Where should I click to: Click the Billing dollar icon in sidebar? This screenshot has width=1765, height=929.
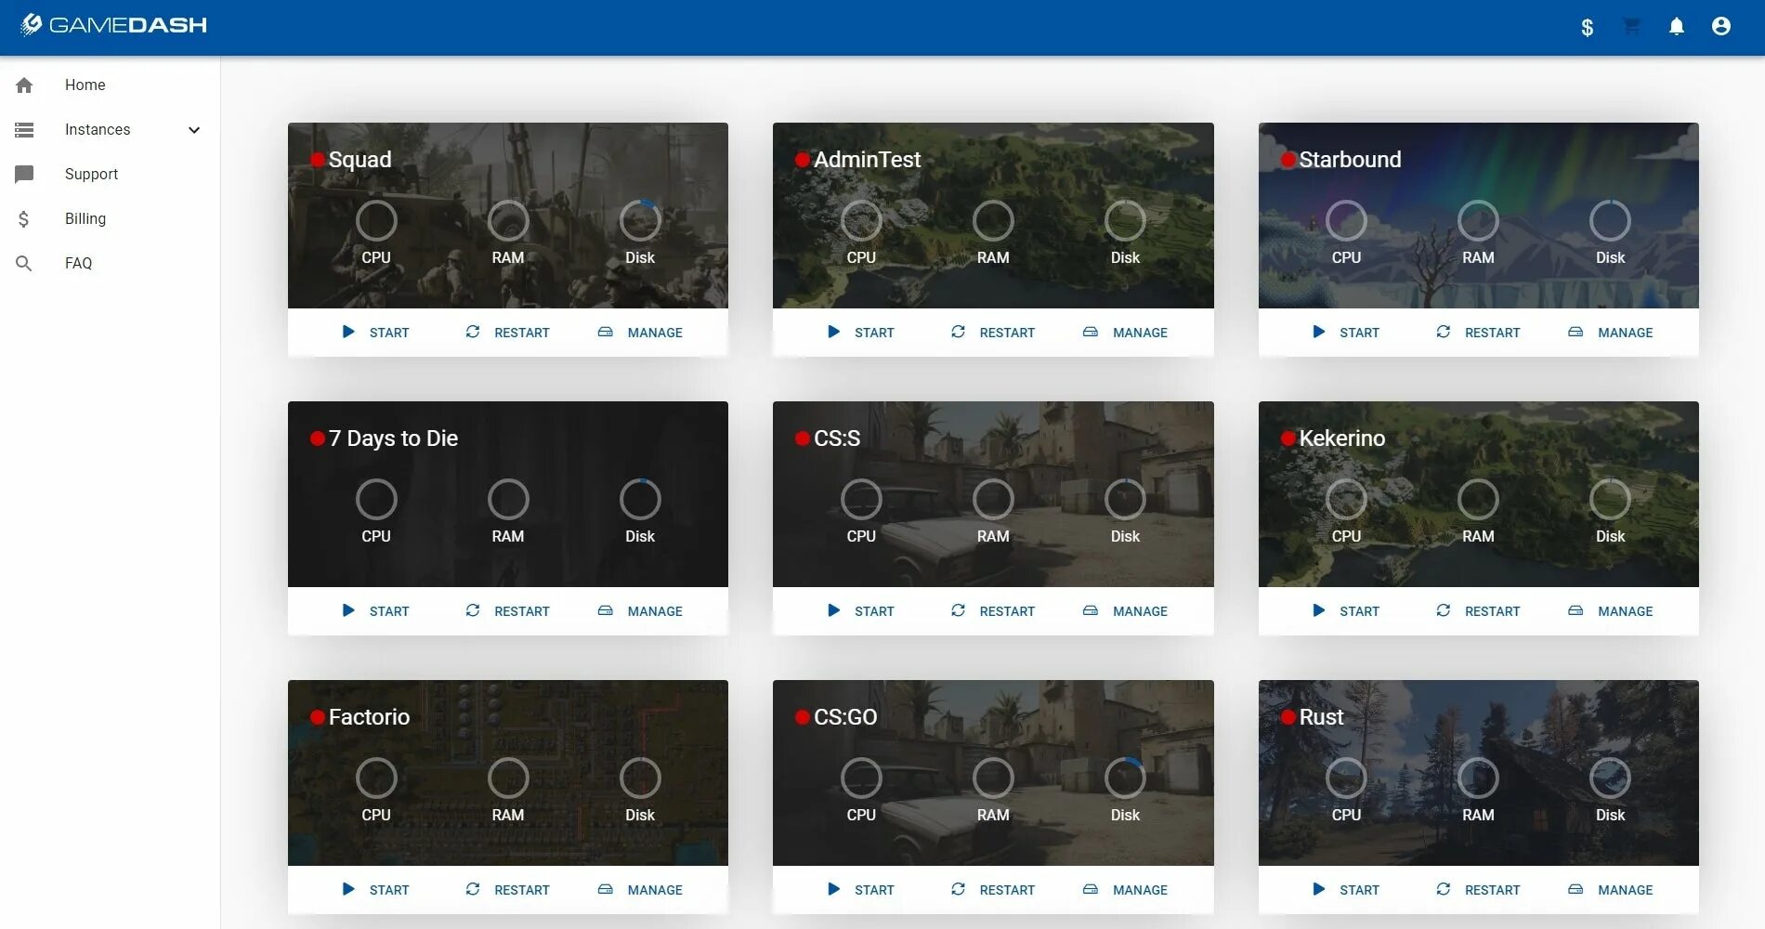[24, 218]
